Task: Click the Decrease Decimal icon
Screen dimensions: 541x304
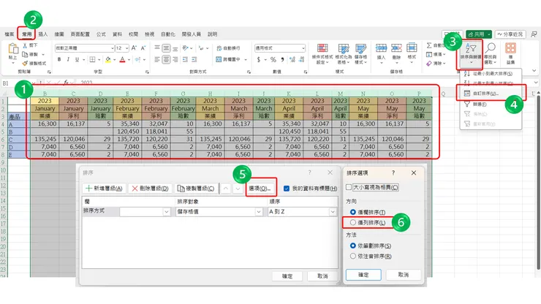Action: [301, 60]
